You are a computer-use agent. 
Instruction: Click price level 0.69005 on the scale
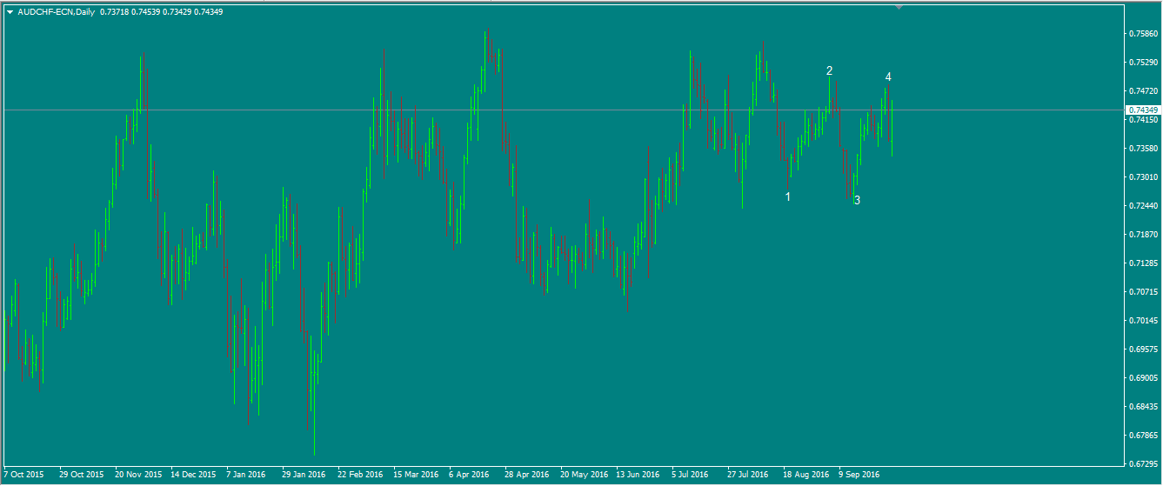[1142, 378]
